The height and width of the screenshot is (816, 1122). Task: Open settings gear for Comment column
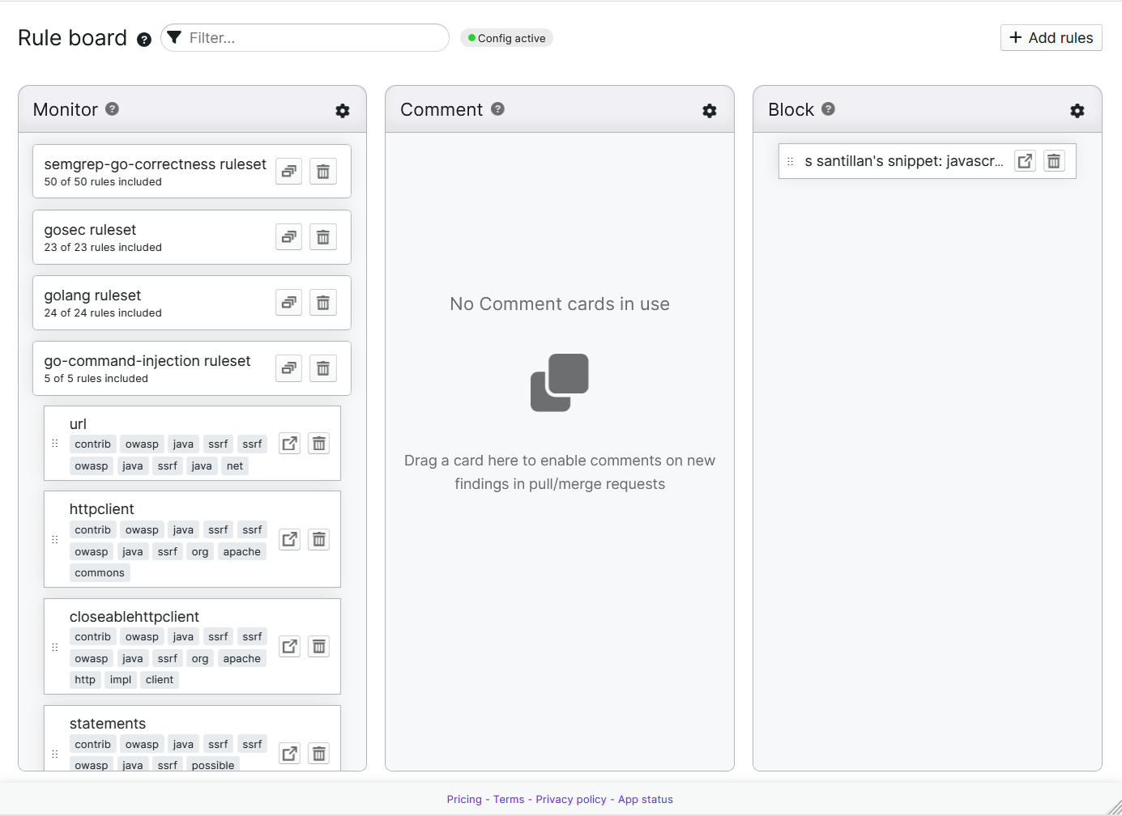coord(710,111)
